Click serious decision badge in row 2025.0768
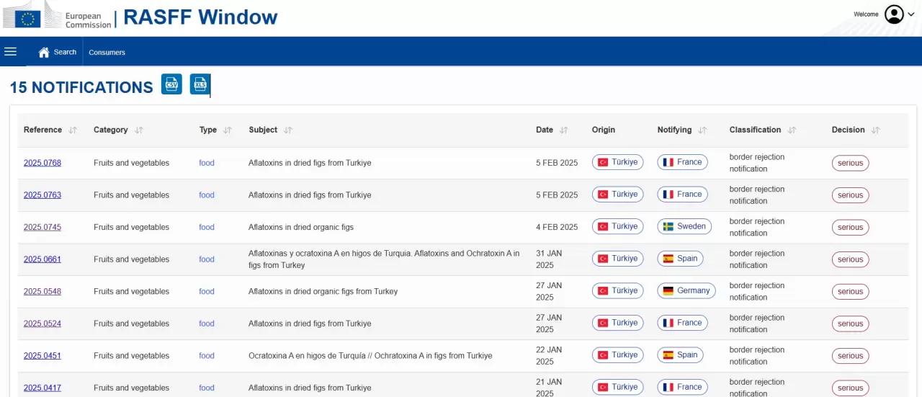922x397 pixels. pos(850,163)
